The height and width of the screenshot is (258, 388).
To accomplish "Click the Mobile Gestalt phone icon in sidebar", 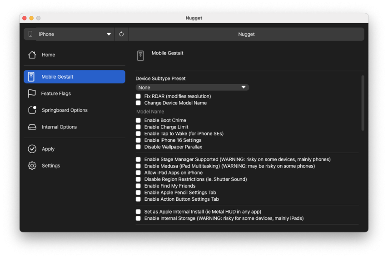I will (x=31, y=77).
